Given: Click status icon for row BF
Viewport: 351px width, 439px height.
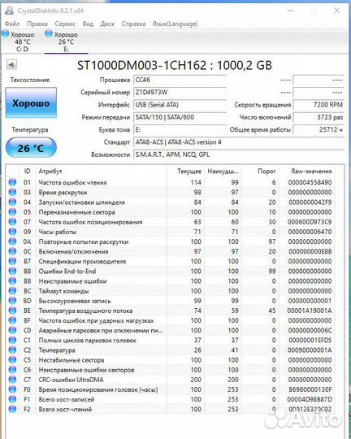Looking at the screenshot, I should [13, 320].
